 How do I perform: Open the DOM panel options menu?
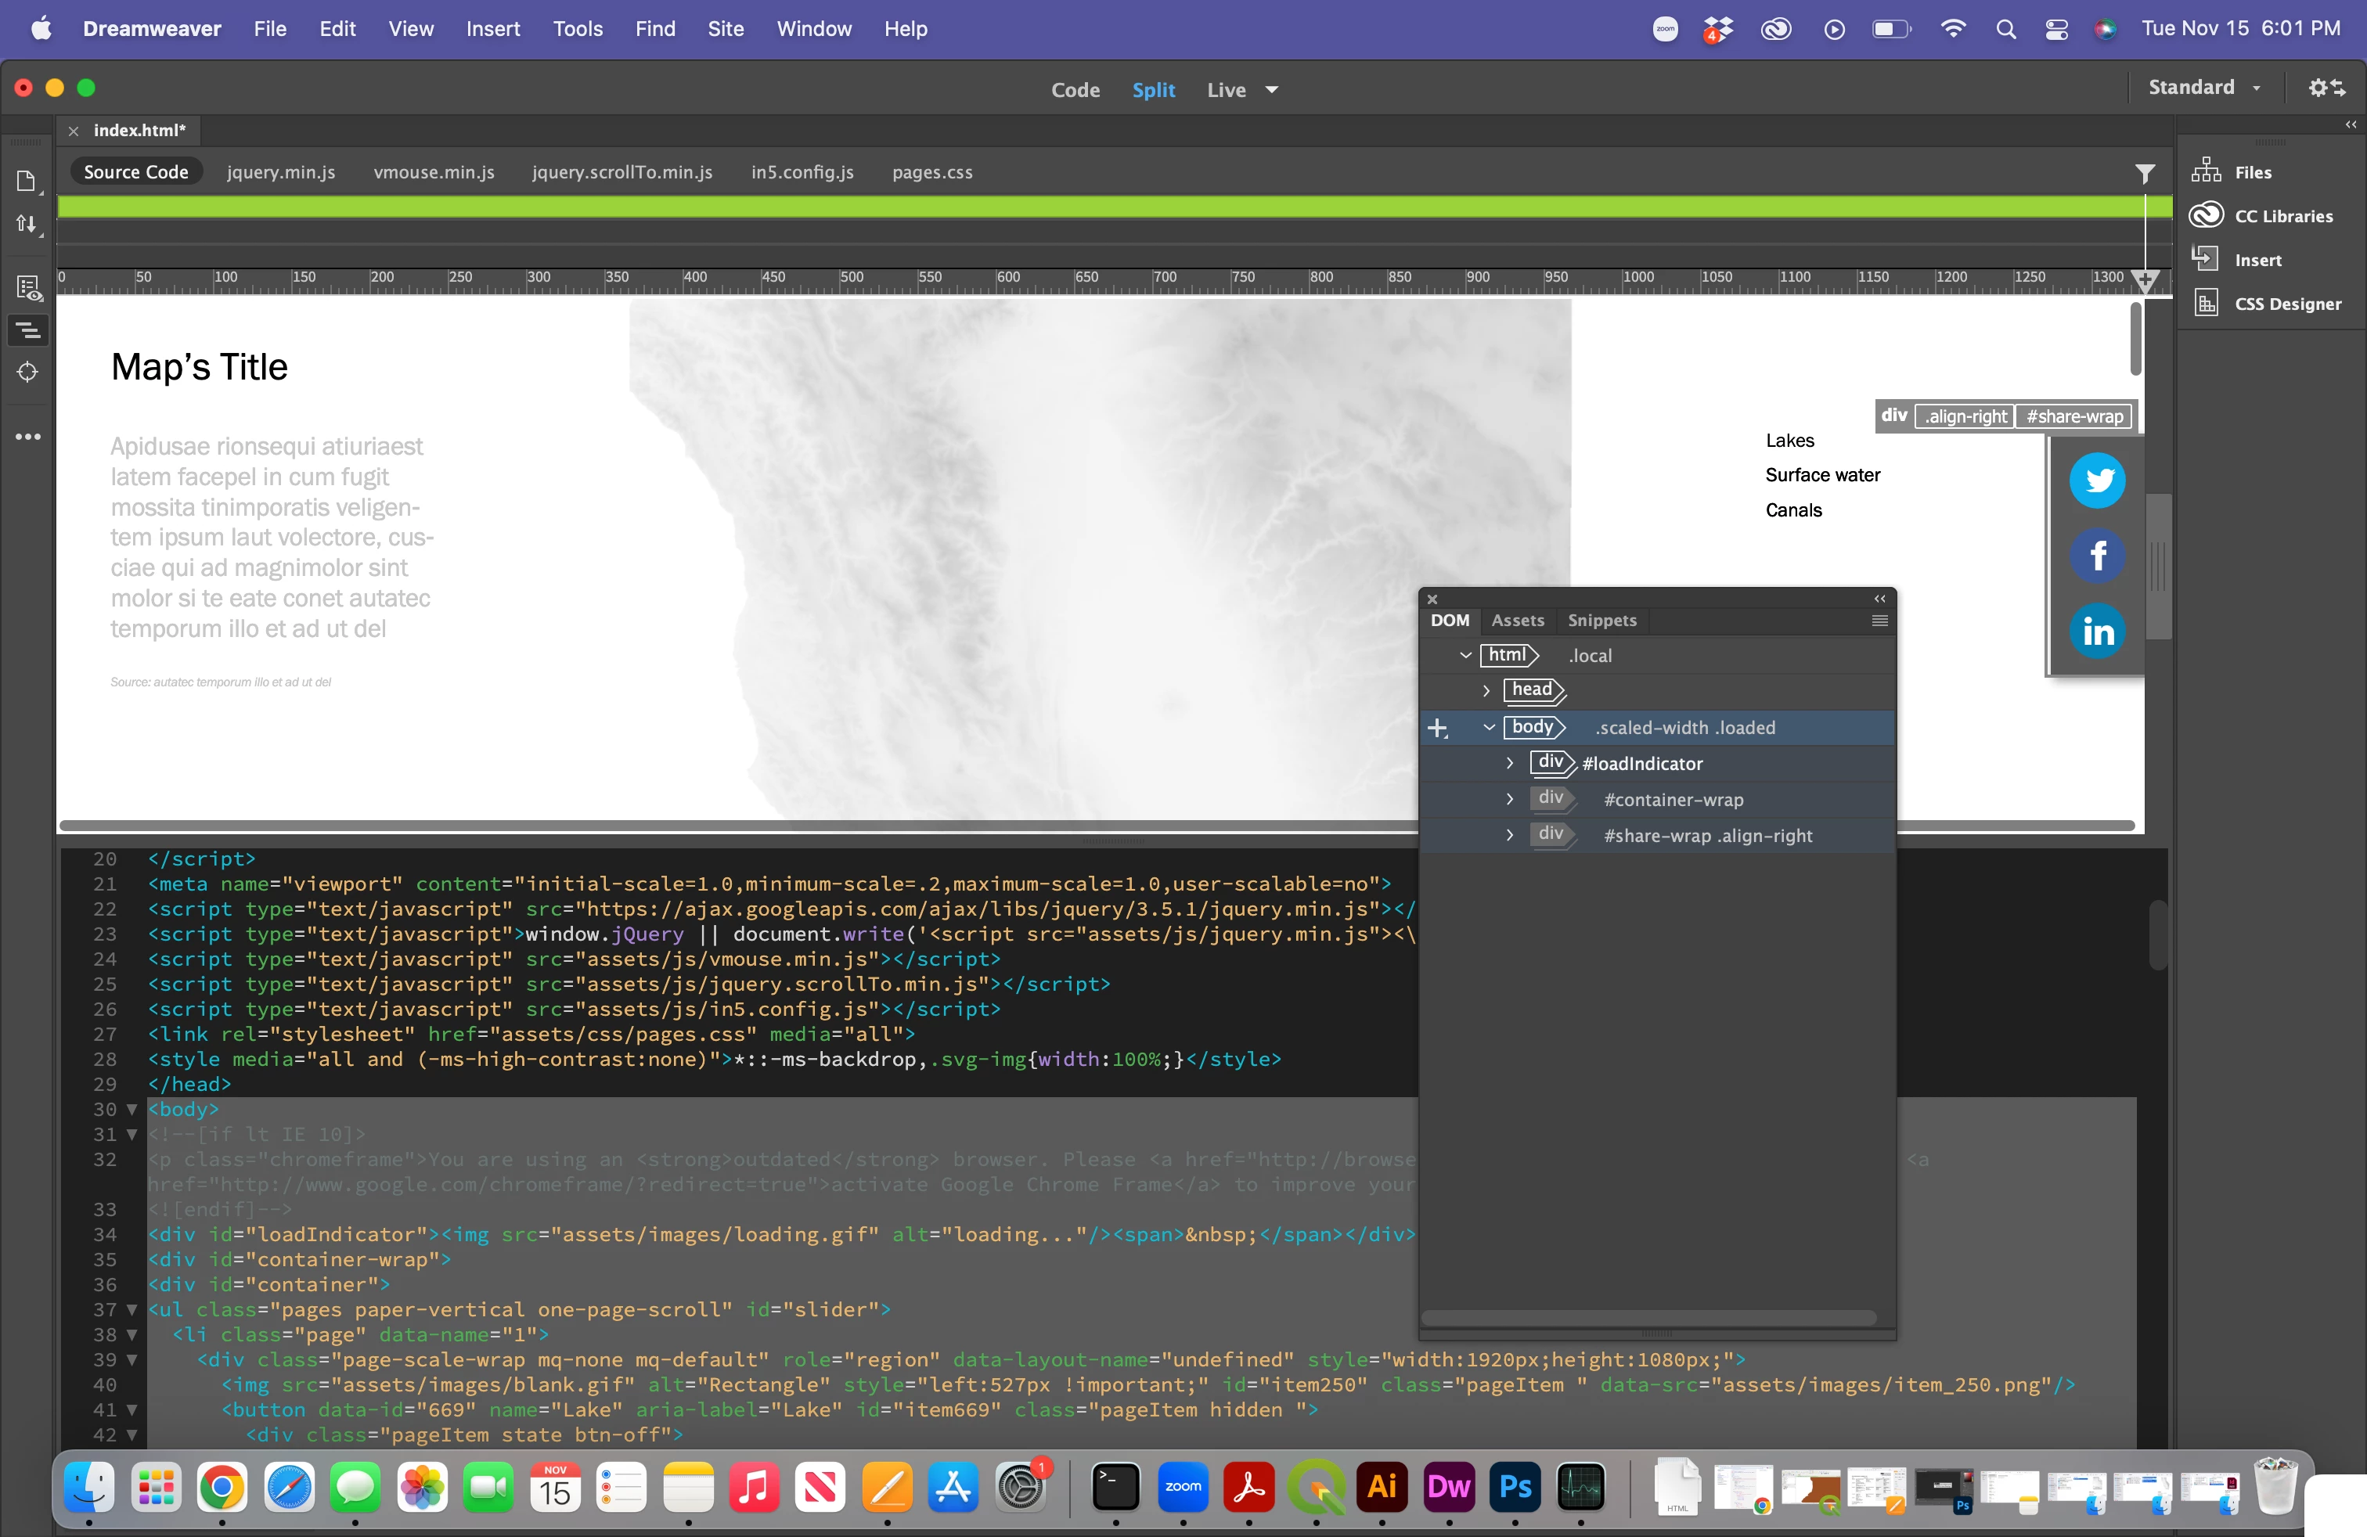1879,621
